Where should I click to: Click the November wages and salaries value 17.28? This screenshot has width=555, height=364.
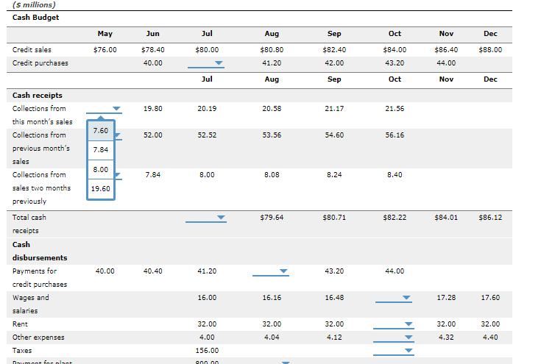pyautogui.click(x=446, y=298)
